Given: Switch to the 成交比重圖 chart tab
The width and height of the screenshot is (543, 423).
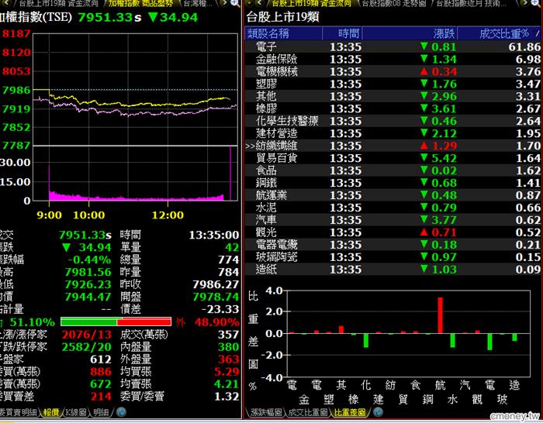Looking at the screenshot, I should pyautogui.click(x=308, y=412).
